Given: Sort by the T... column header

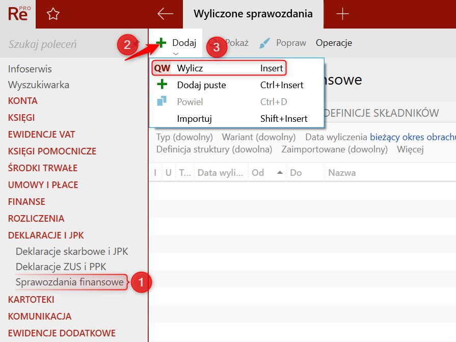Looking at the screenshot, I should (185, 173).
